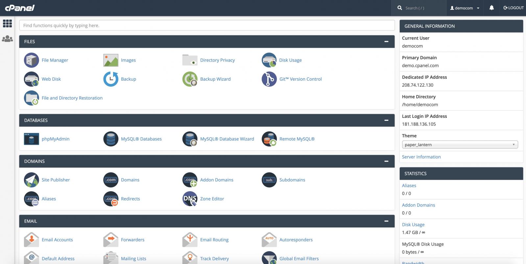This screenshot has width=526, height=264.
Task: Click the Email Accounts envelope icon
Action: (32, 240)
